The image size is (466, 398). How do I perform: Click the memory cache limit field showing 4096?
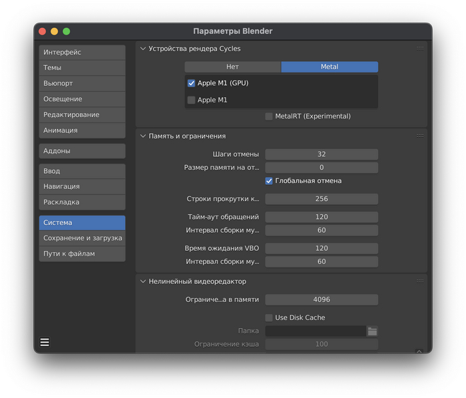pos(322,300)
